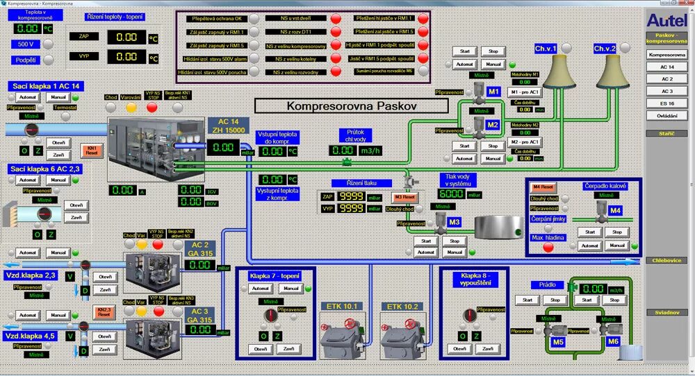Click the cooling water flow meter icon

click(x=347, y=163)
